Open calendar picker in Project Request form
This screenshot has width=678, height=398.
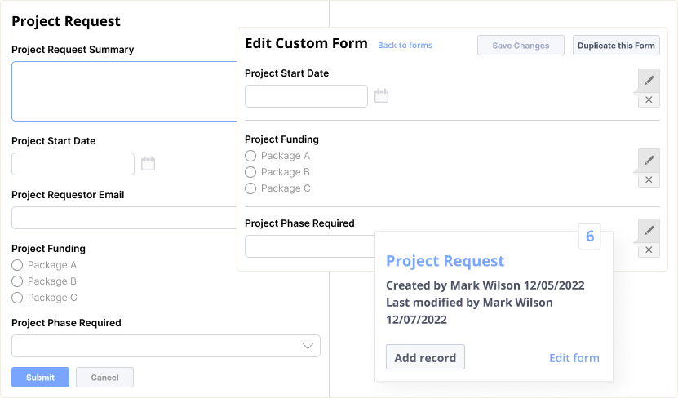pyautogui.click(x=148, y=164)
